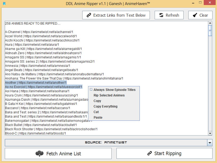The width and height of the screenshot is (217, 163).
Task: Click the Acchi Kocchi line
Action: (x=42, y=40)
